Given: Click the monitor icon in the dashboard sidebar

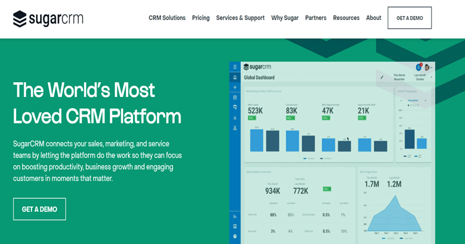Looking at the screenshot, I should [235, 107].
